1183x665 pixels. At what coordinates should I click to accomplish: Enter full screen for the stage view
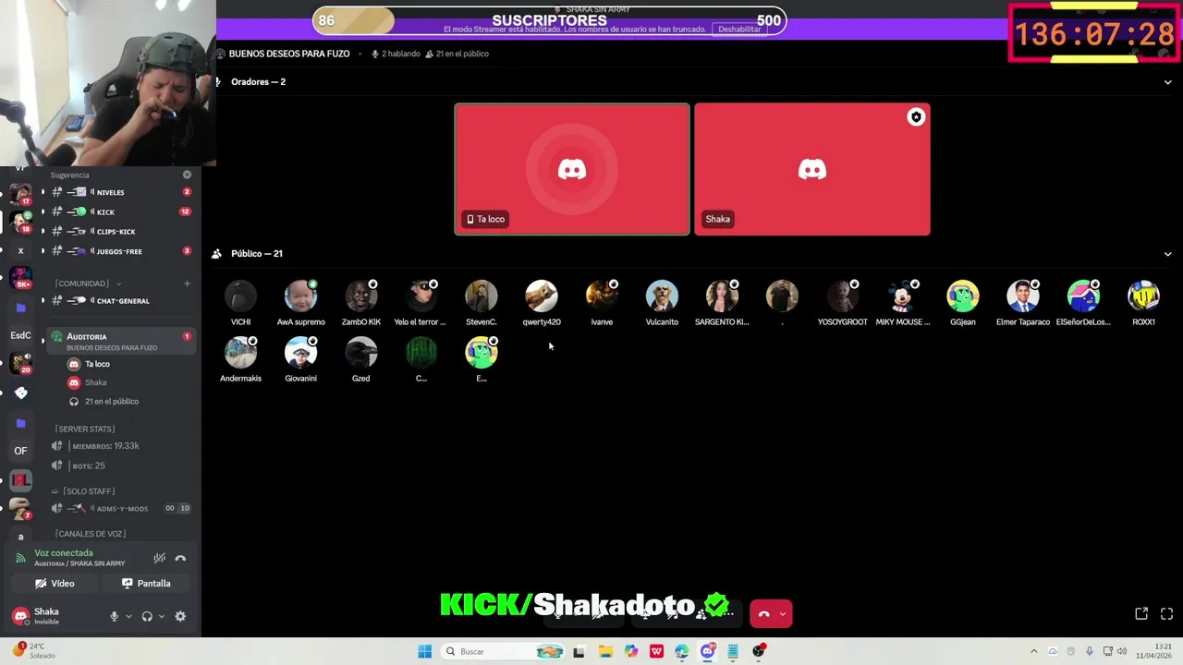(1166, 613)
